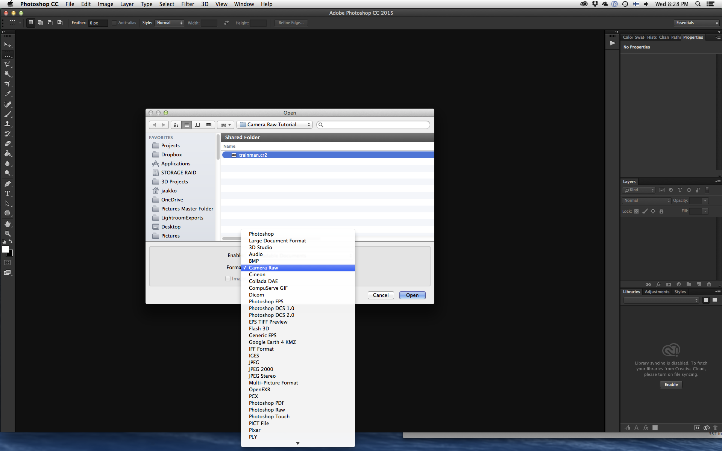Select the Eyedropper tool
Viewport: 722px width, 451px height.
coord(8,94)
